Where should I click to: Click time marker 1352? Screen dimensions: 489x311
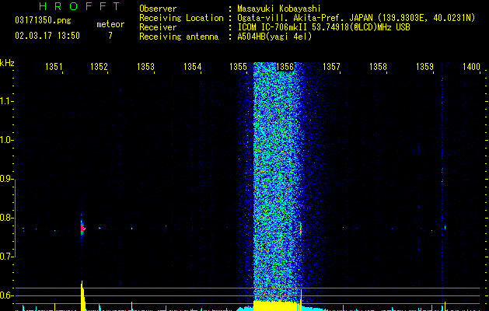[99, 67]
